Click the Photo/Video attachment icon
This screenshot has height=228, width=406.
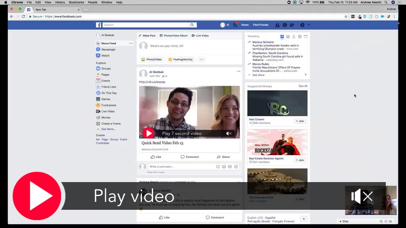tap(142, 59)
